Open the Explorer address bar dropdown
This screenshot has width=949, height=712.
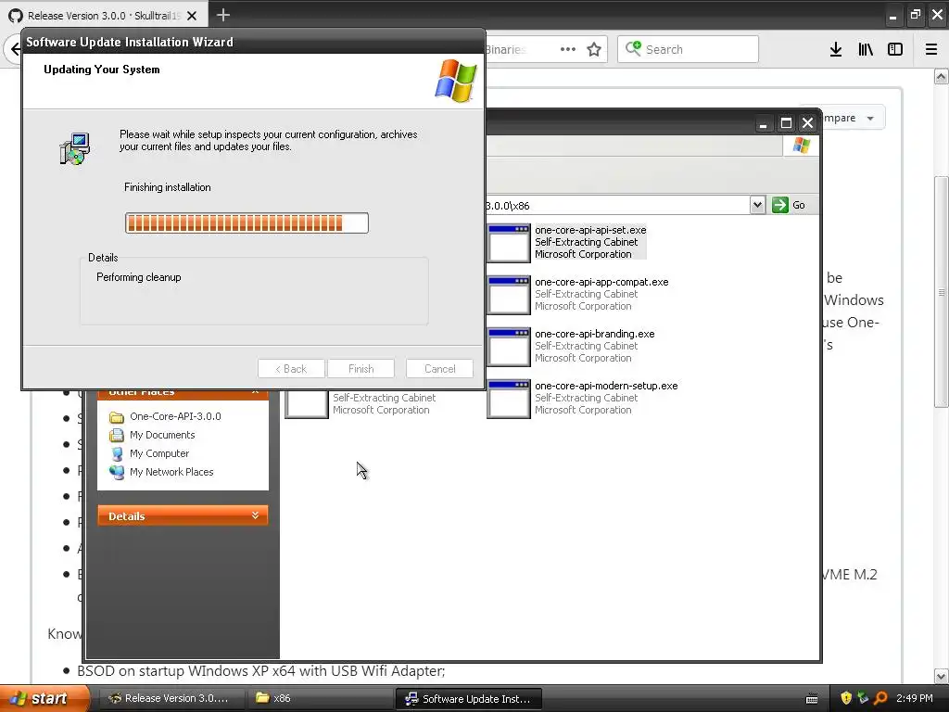tap(757, 205)
